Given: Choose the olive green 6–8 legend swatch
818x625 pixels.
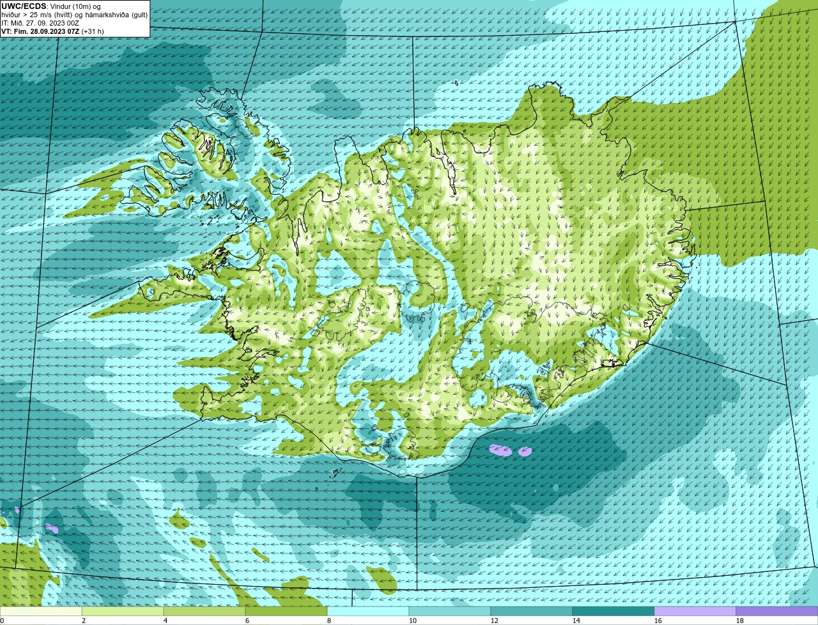Looking at the screenshot, I should pos(286,611).
